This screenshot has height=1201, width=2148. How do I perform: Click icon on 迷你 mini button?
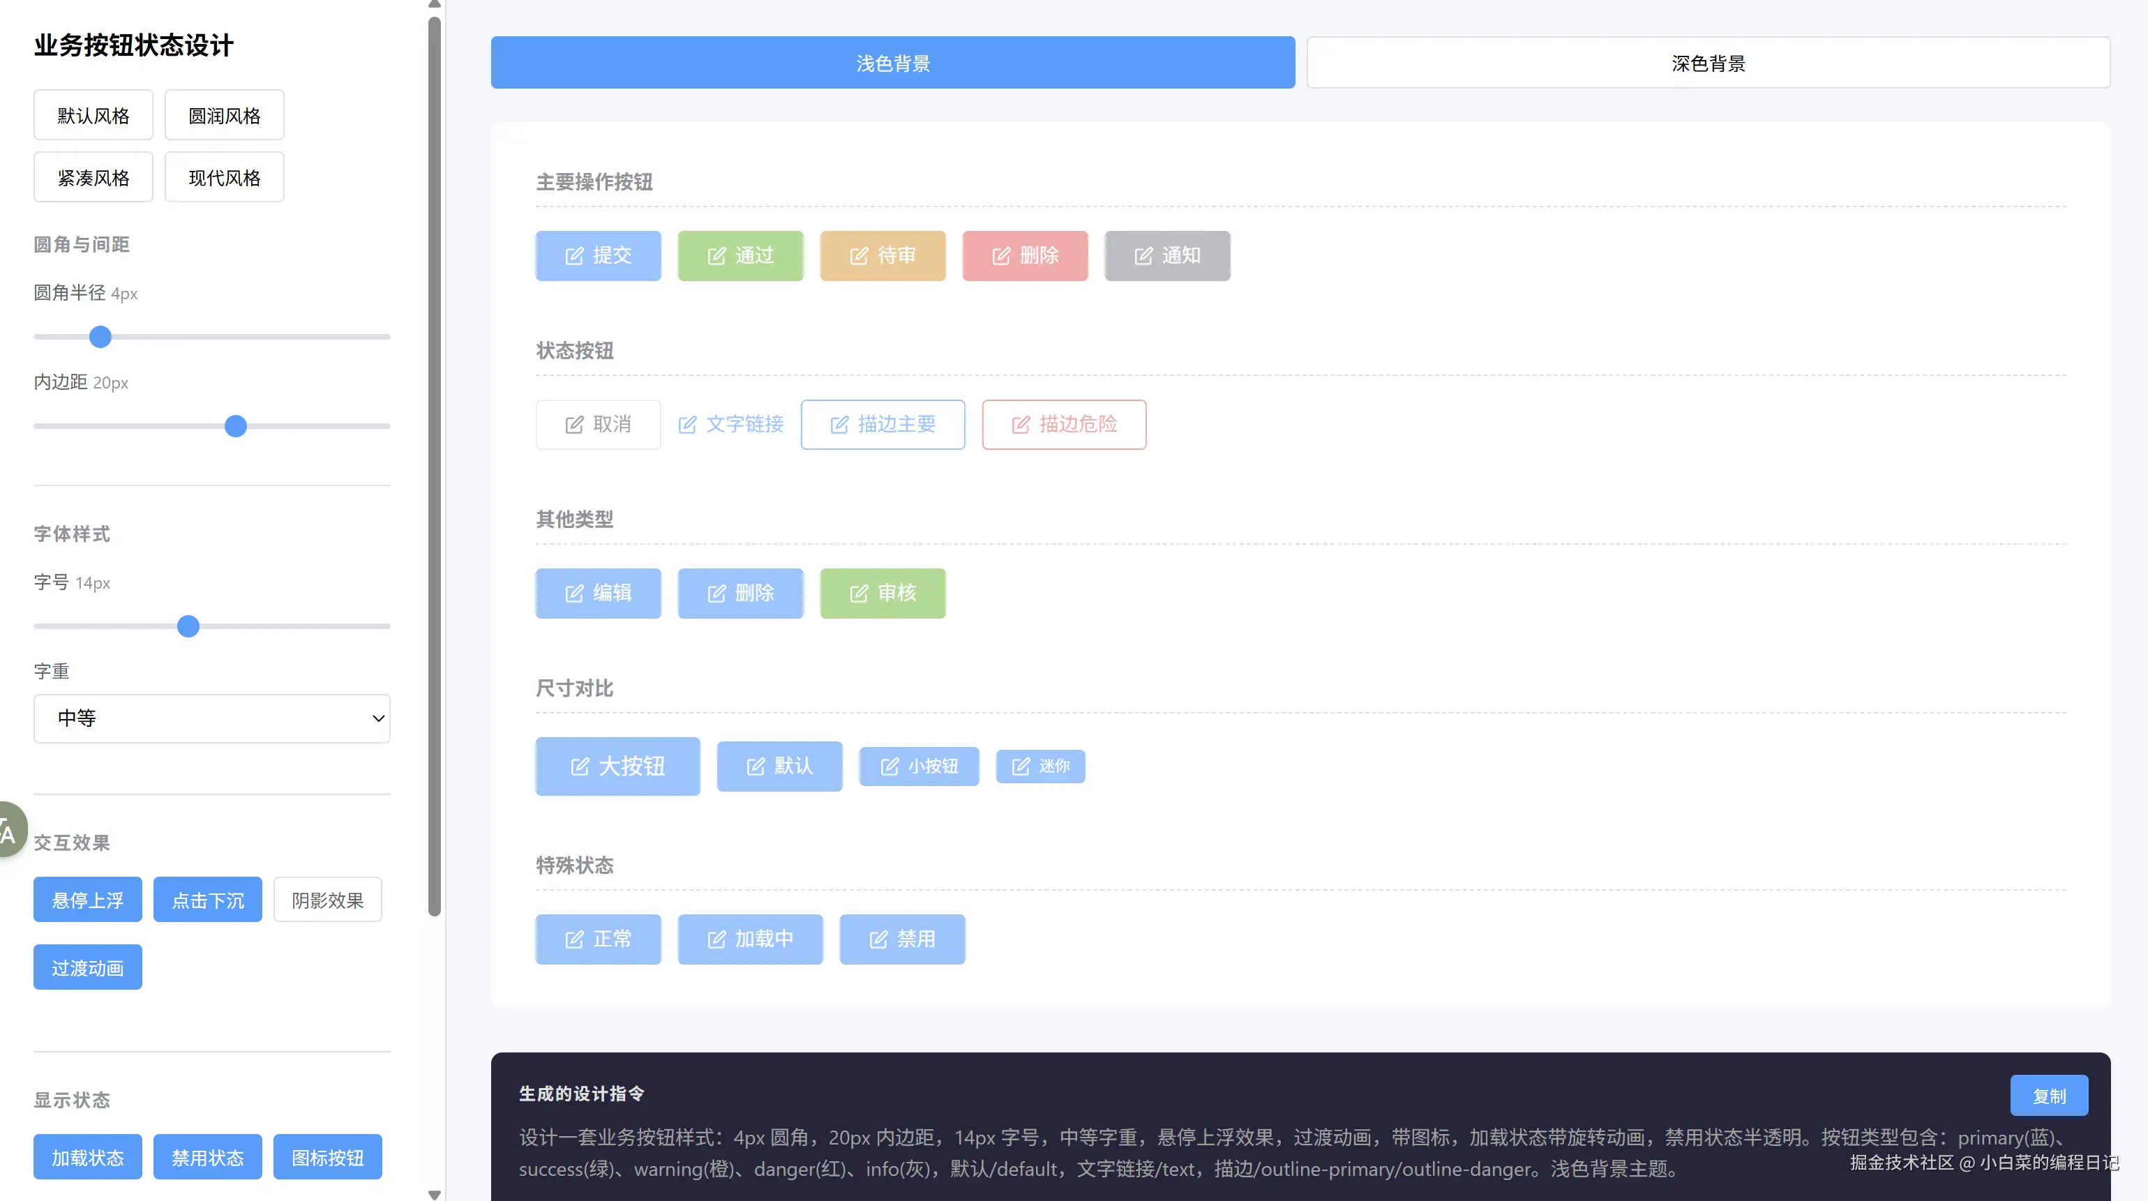pyautogui.click(x=1021, y=766)
